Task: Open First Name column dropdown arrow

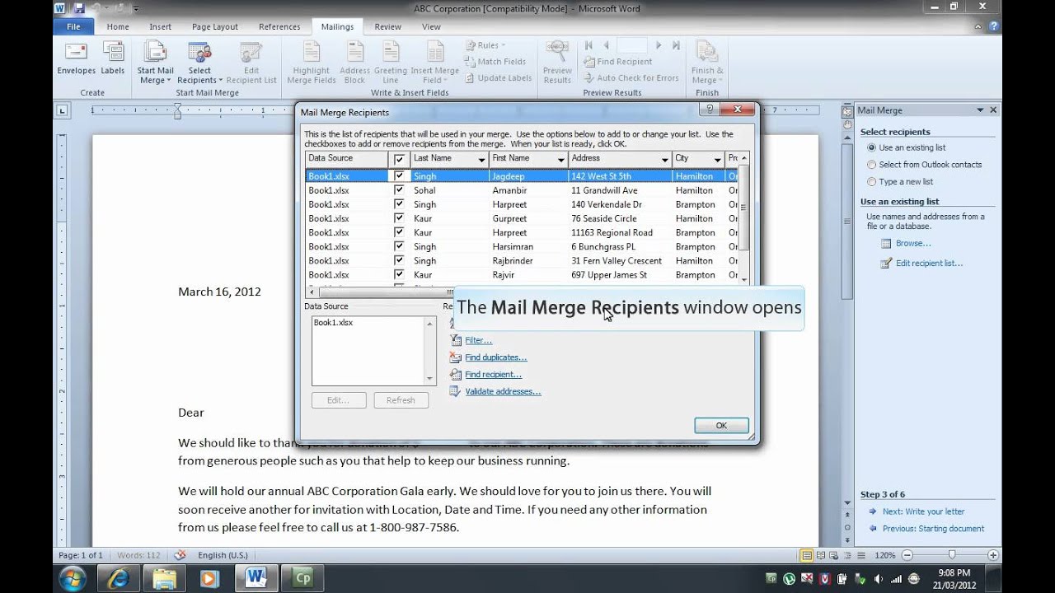Action: pyautogui.click(x=560, y=159)
